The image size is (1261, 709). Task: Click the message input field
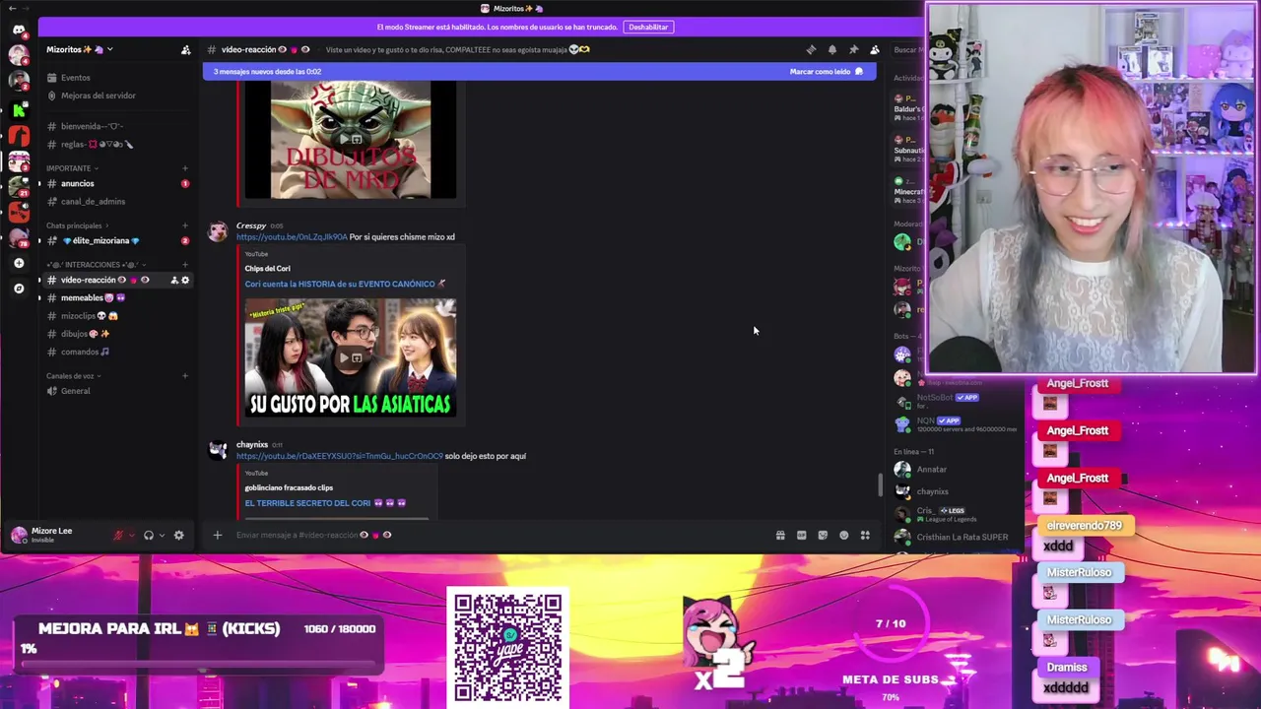point(502,535)
